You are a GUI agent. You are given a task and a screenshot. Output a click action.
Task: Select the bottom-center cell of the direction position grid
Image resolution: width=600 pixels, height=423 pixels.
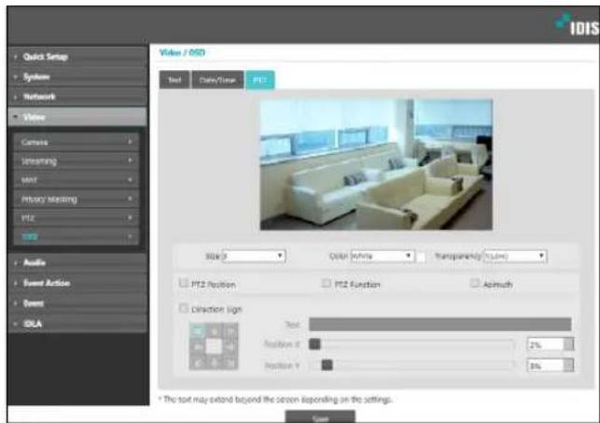coord(214,362)
